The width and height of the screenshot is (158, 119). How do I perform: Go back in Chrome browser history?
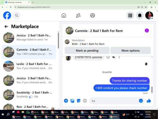3,7
